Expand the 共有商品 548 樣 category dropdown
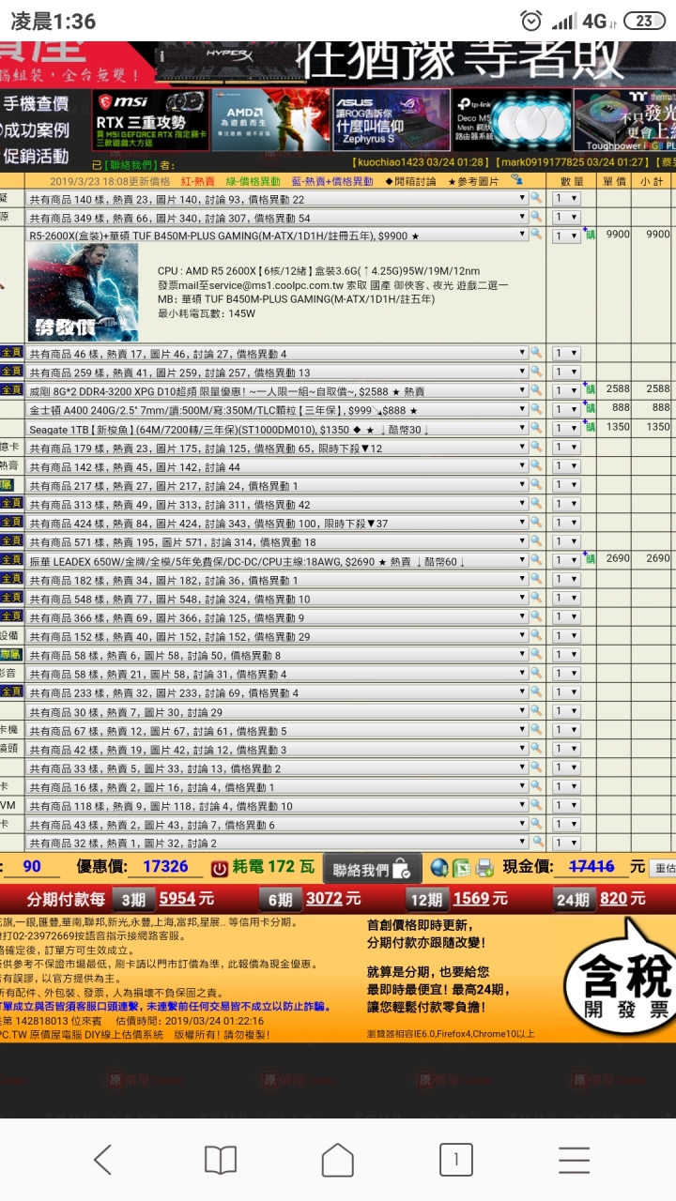The width and height of the screenshot is (676, 1201). 278,599
